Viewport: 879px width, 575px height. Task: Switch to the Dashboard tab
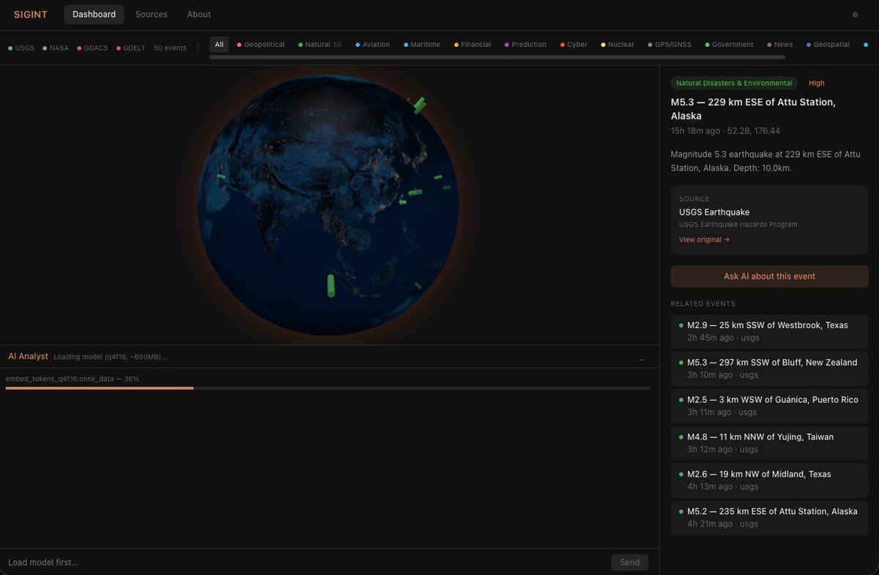94,15
